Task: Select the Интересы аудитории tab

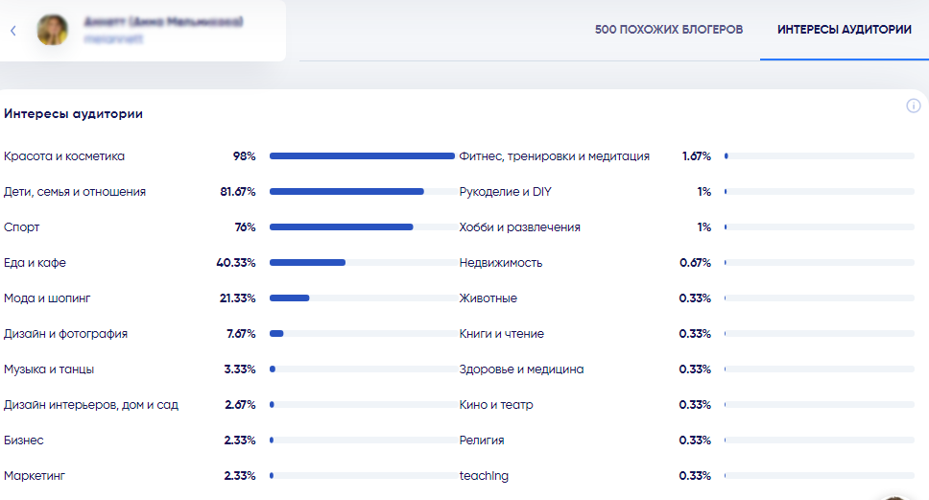Action: pyautogui.click(x=845, y=30)
